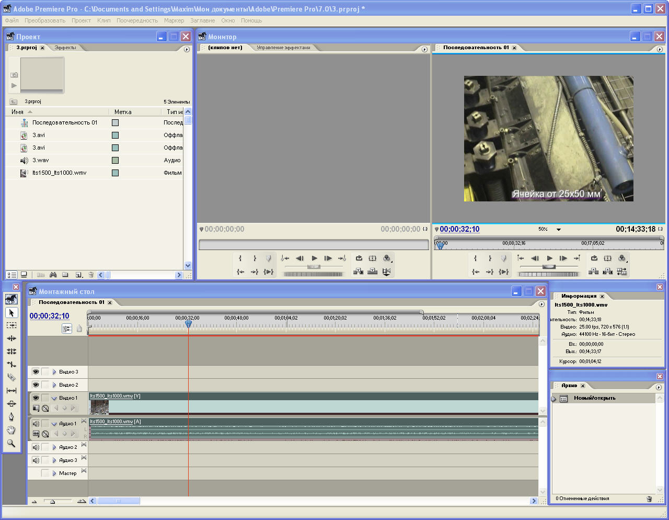Mute the Аудио 1 track speaker

pos(36,423)
